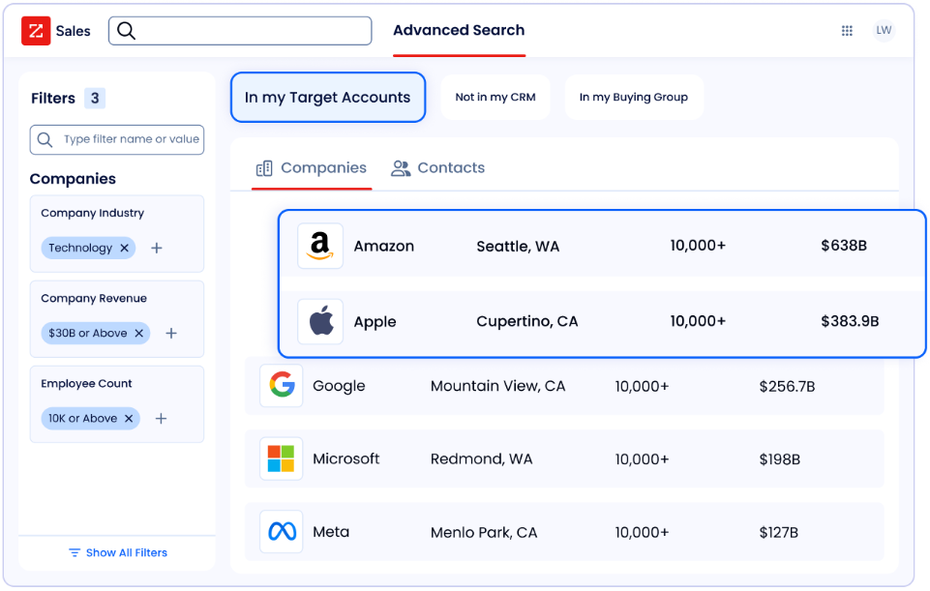930x591 pixels.
Task: Click Seattle, WA location
Action: pos(518,247)
